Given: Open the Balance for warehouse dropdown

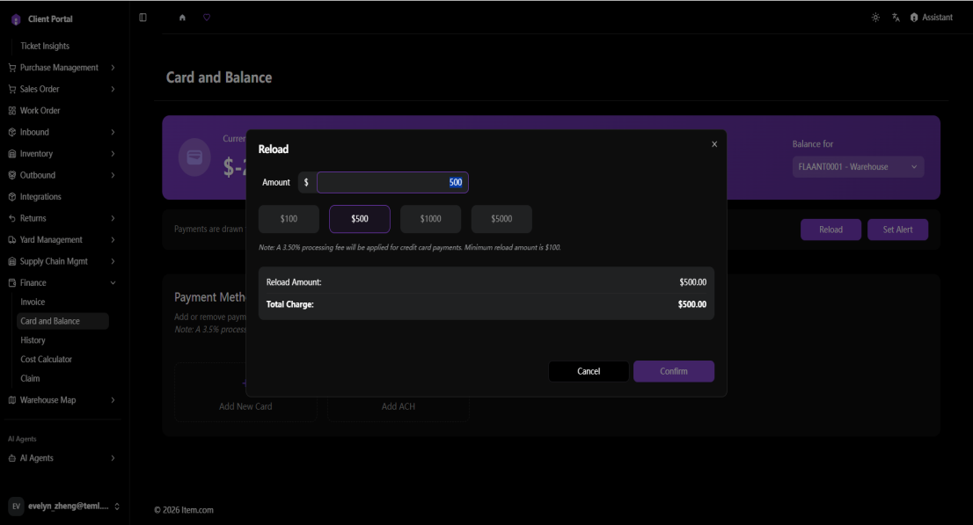Looking at the screenshot, I should point(858,167).
